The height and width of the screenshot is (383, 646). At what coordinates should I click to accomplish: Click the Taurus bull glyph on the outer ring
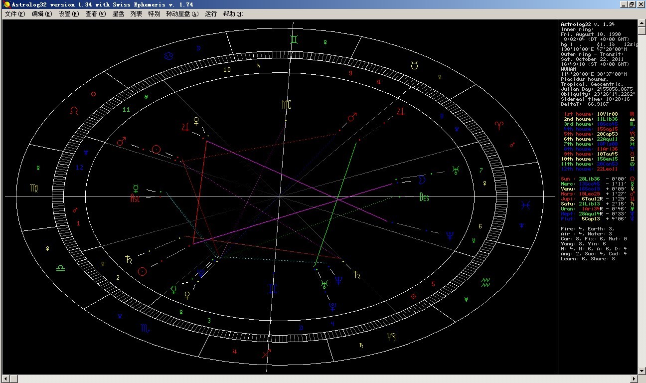(x=414, y=65)
